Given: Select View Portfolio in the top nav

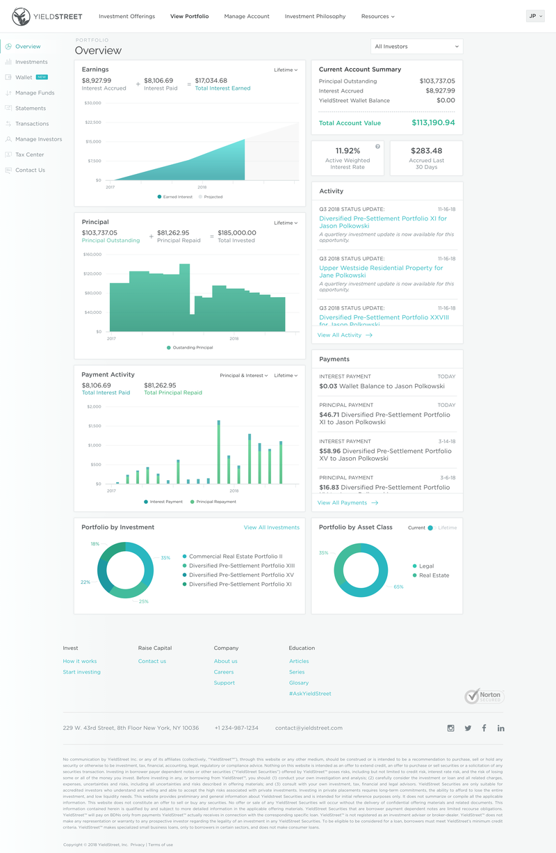Looking at the screenshot, I should click(189, 16).
